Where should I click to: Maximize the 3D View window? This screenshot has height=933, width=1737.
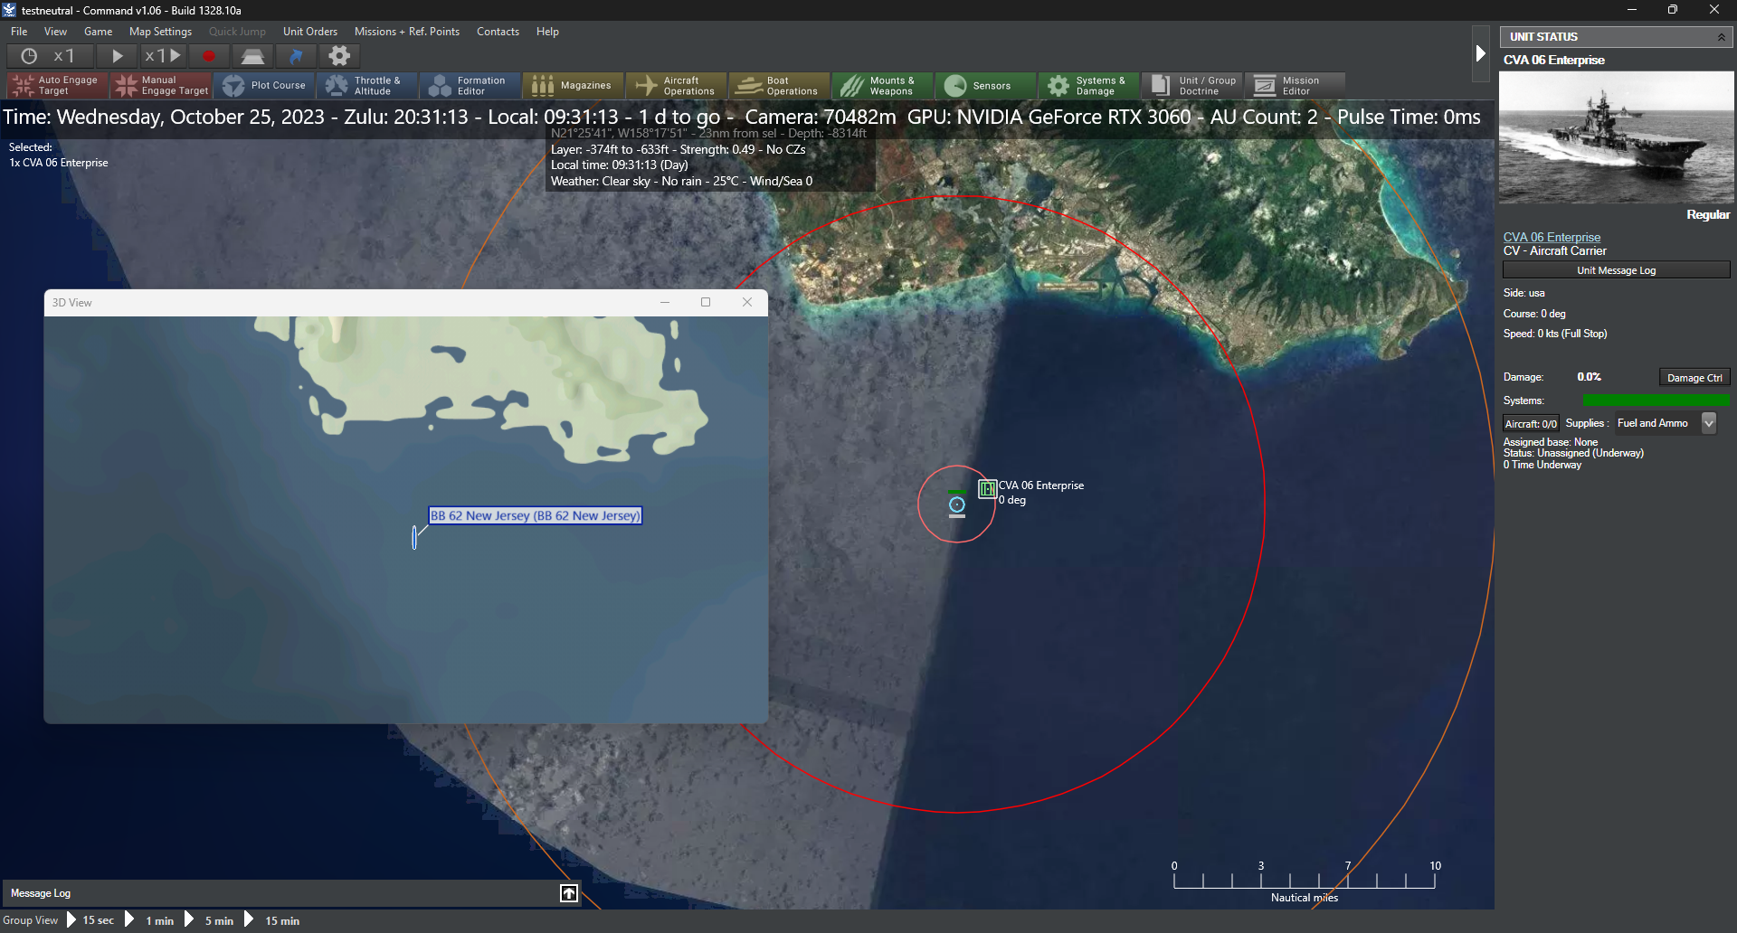[x=706, y=302]
